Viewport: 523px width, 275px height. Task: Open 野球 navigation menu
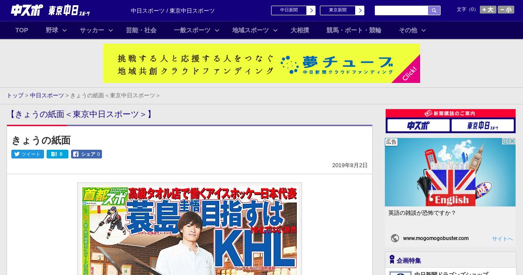(x=52, y=30)
